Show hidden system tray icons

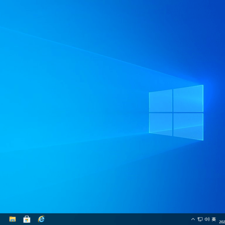193,219
